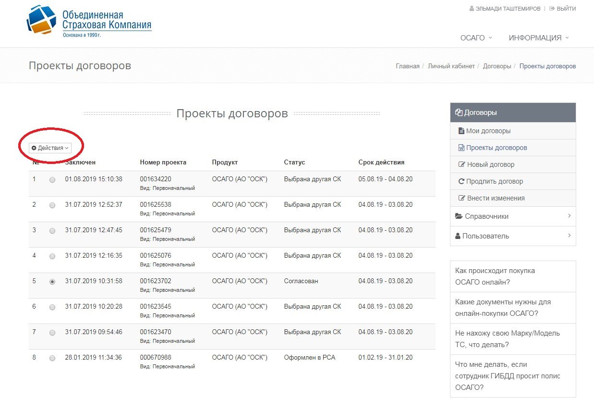Open the ОСАГО menu dropdown
594x400 pixels.
pos(476,38)
